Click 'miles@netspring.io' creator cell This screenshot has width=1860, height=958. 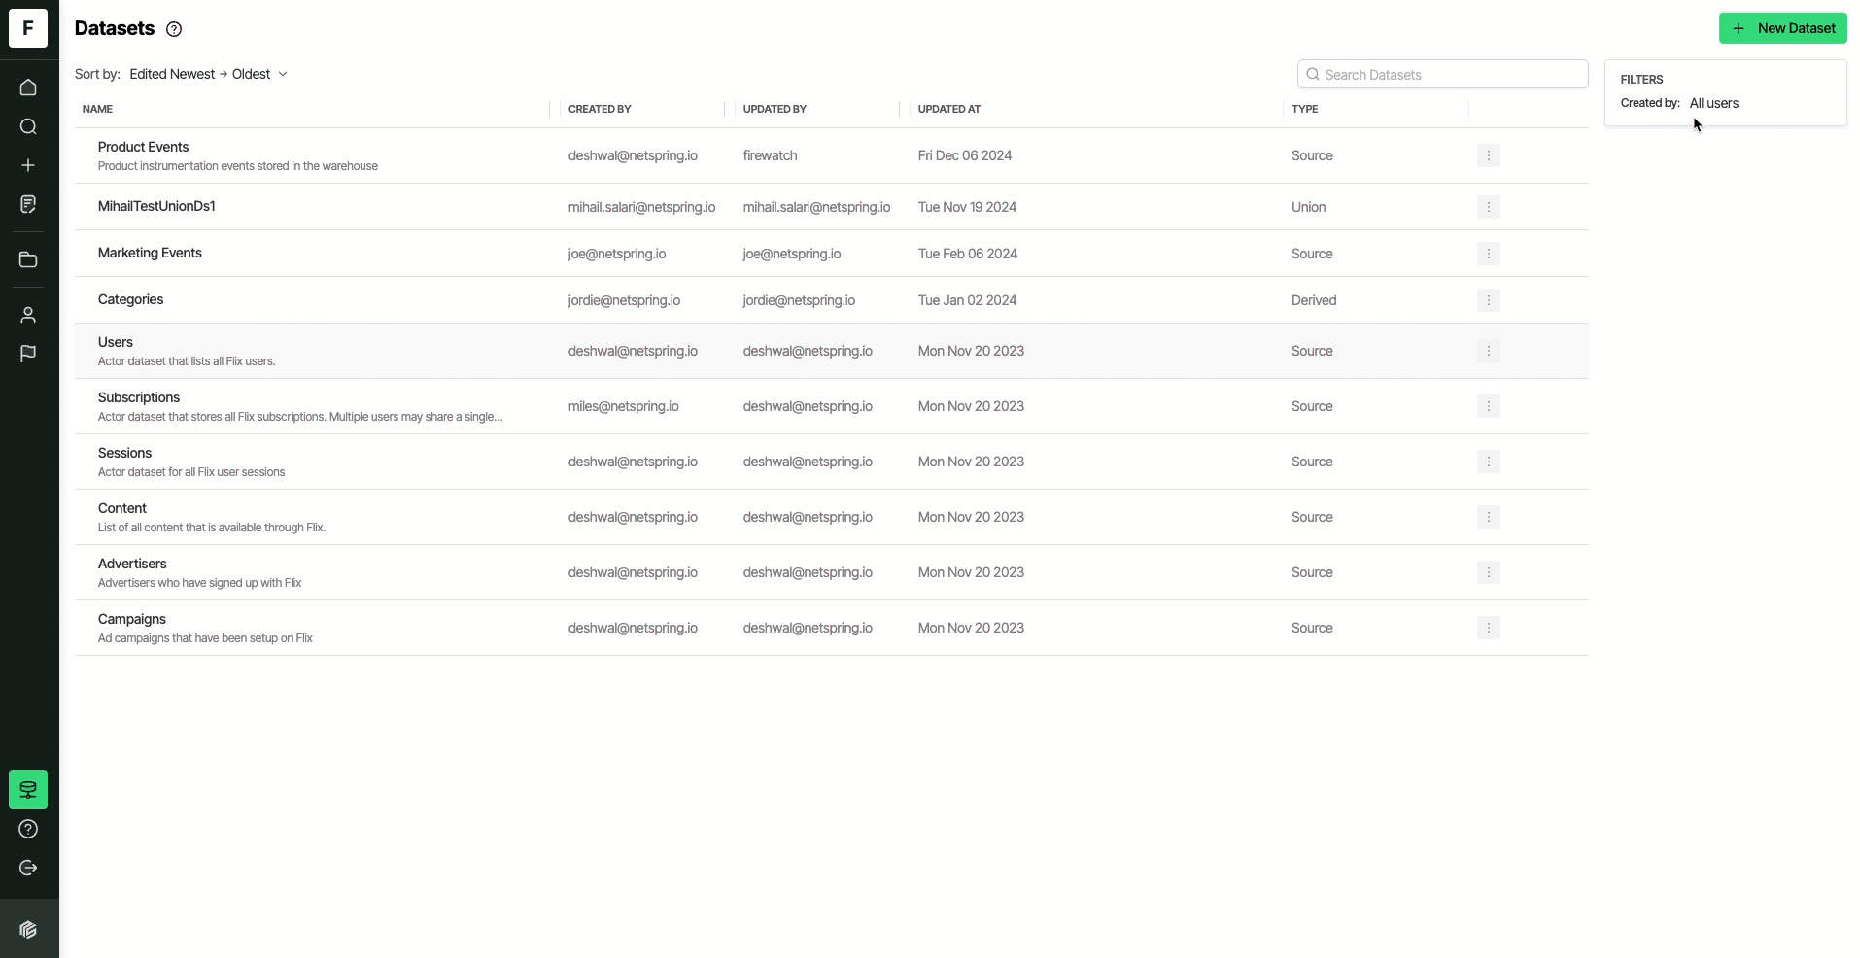click(623, 406)
